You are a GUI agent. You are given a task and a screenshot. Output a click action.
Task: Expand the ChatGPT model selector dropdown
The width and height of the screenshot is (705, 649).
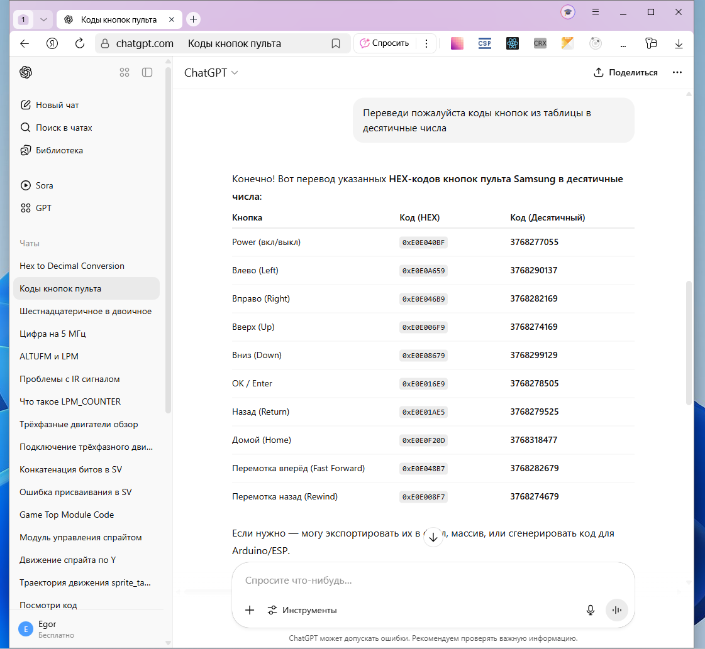pos(211,73)
